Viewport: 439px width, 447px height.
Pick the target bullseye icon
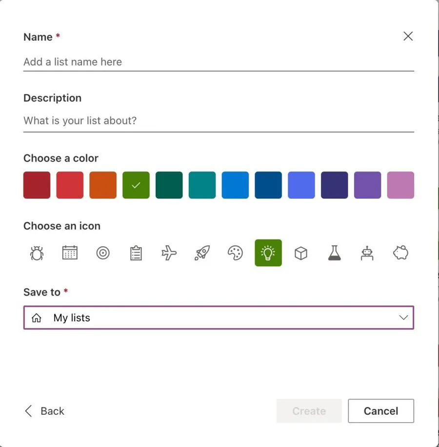coord(103,253)
